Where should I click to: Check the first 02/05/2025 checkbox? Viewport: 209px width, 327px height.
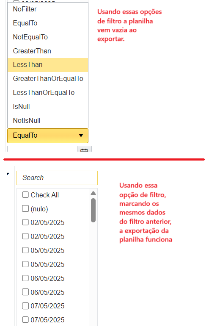click(25, 222)
